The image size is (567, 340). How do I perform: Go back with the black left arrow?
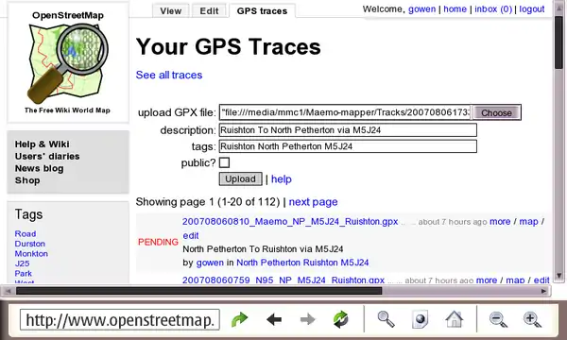coord(274,319)
